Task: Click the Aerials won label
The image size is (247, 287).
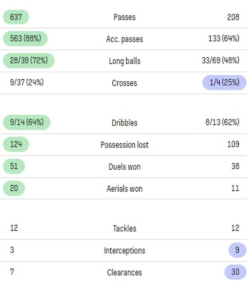Action: click(125, 189)
